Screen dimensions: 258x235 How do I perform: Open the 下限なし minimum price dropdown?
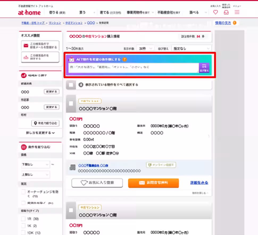pos(35,165)
